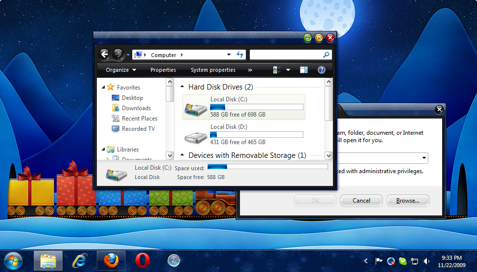The width and height of the screenshot is (477, 272).
Task: Click the Explorer search box
Action: click(x=286, y=55)
